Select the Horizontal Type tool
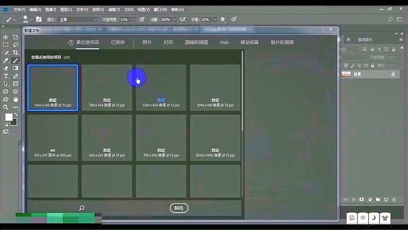Screen dimensions: 408x230 (x=5, y=76)
